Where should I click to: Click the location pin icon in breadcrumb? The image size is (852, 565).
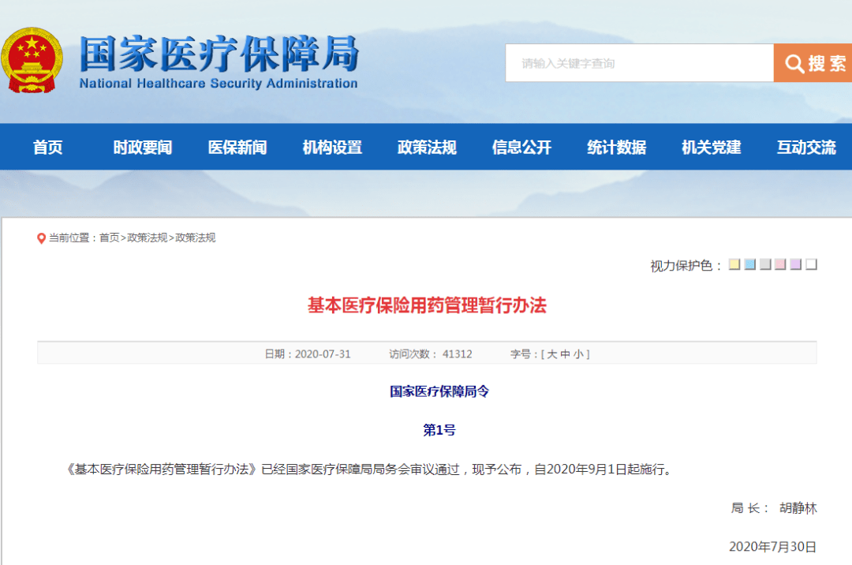click(41, 238)
